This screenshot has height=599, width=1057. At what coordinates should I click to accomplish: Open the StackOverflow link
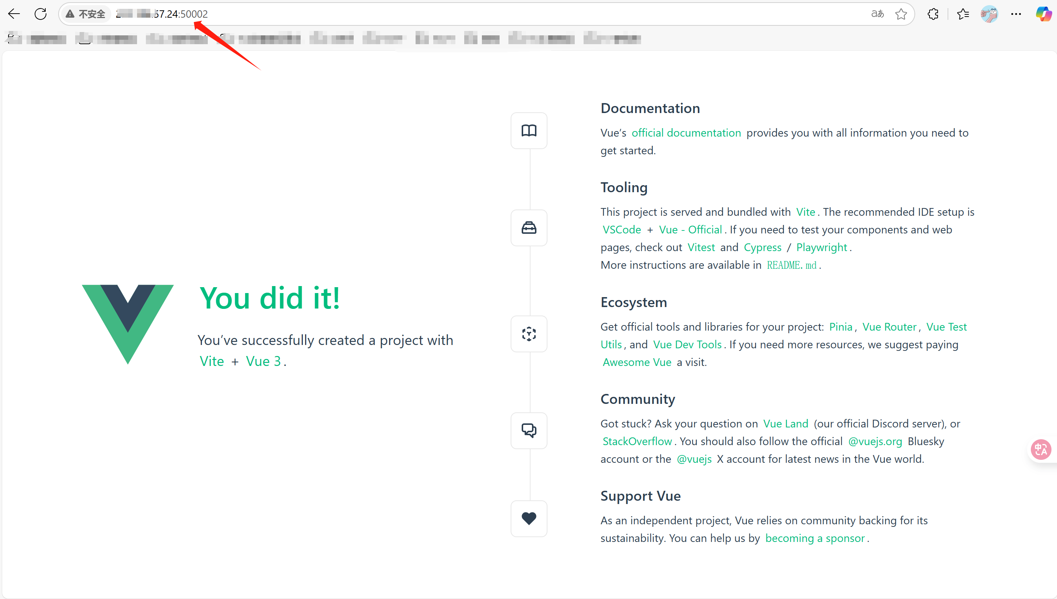(637, 441)
